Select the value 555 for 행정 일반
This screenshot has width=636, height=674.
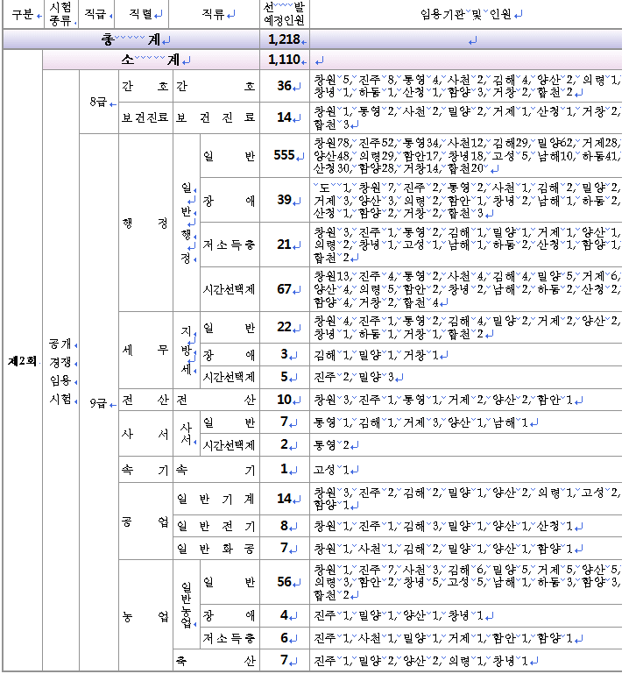point(285,155)
